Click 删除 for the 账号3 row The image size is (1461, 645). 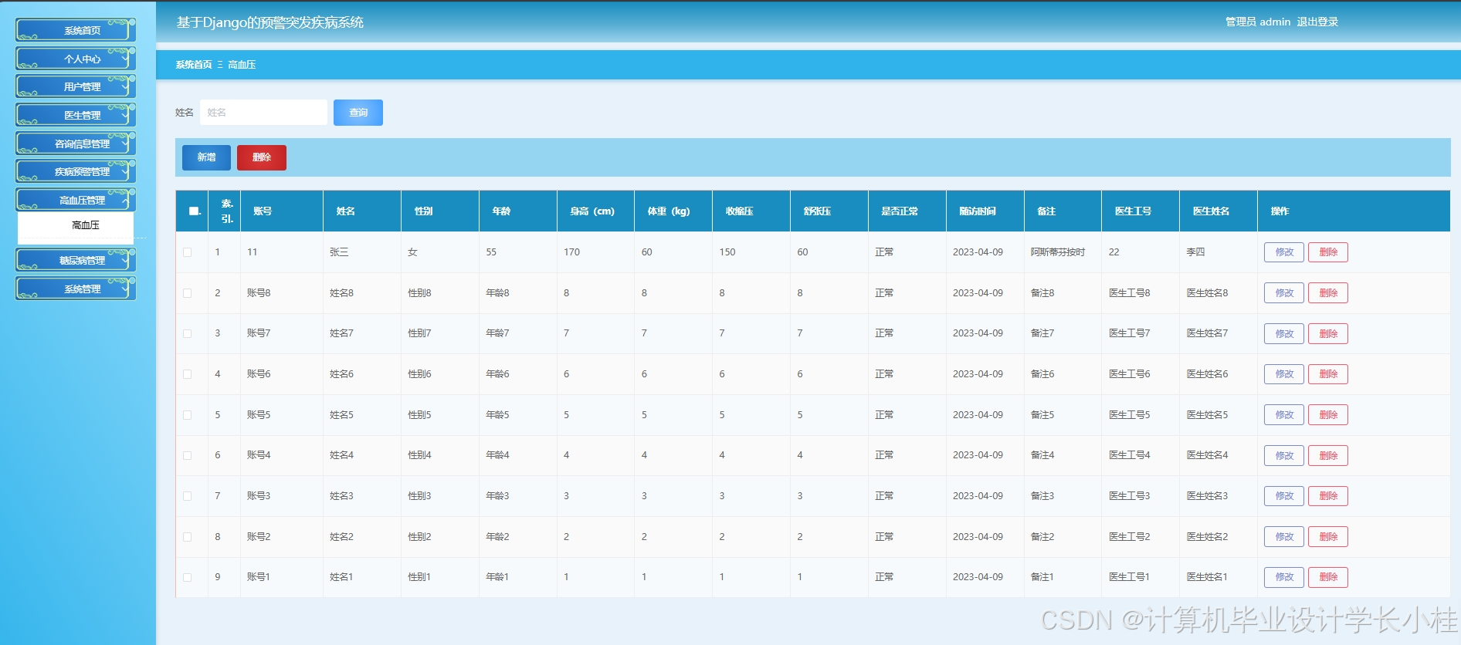click(x=1328, y=496)
